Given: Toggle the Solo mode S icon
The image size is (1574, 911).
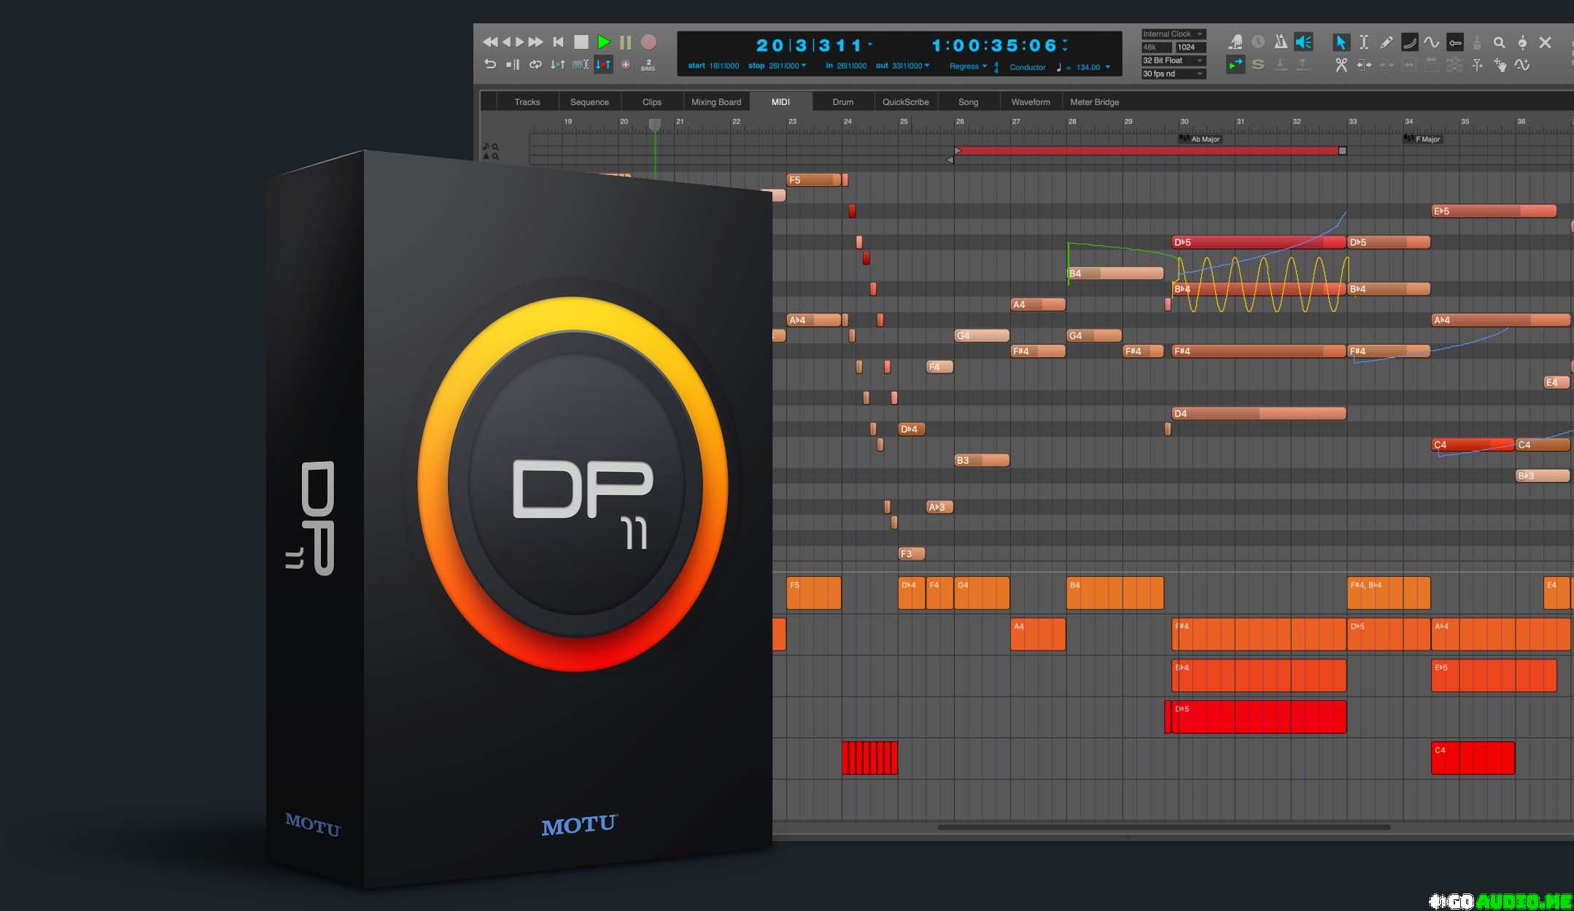Looking at the screenshot, I should (x=1258, y=65).
